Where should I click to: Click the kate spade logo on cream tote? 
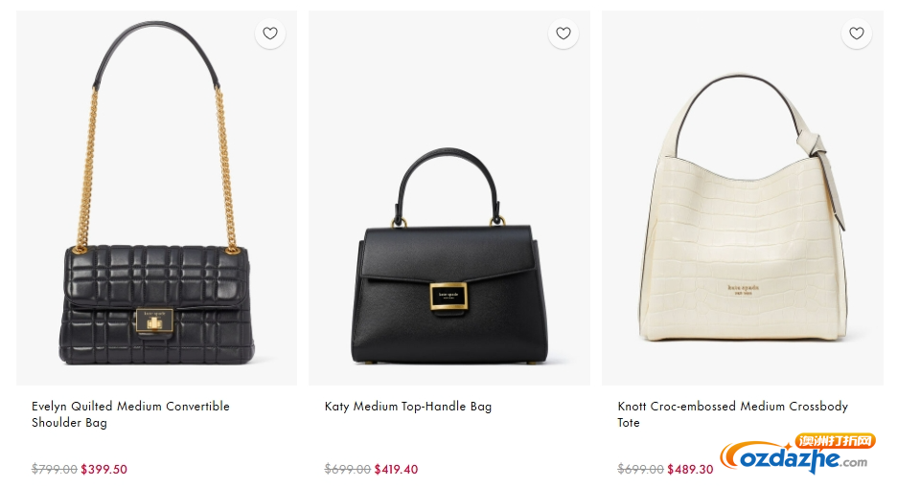743,290
